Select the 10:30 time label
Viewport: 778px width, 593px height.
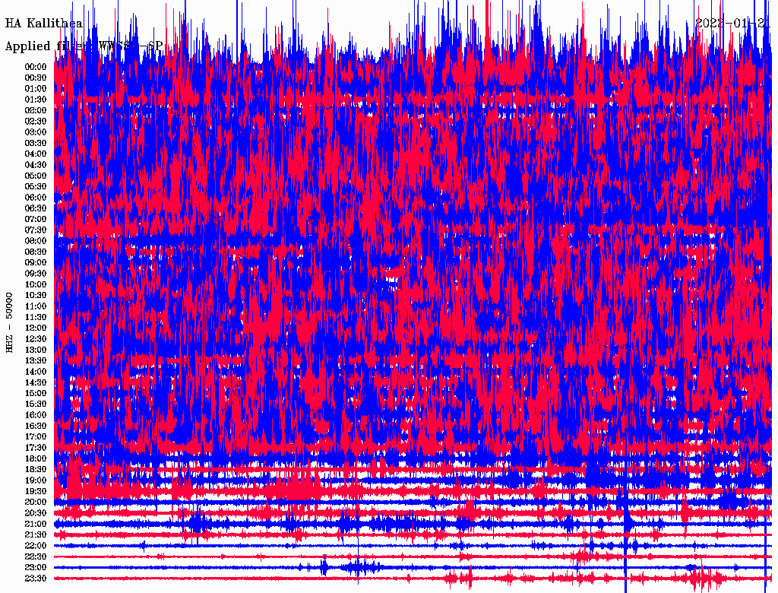[36, 296]
